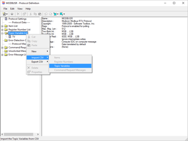Open the View menu
Image resolution: width=188 pixels, height=141 pixels.
point(20,9)
